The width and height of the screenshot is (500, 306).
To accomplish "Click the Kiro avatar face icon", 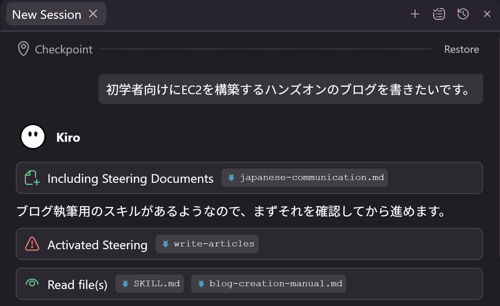I will tap(32, 136).
